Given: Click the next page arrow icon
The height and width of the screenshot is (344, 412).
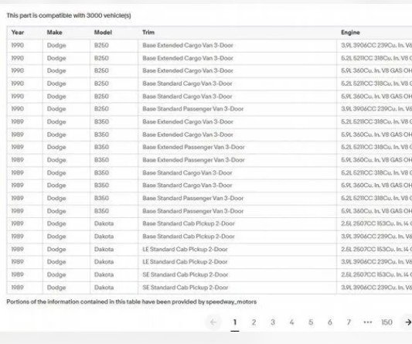Looking at the screenshot, I should click(x=408, y=322).
